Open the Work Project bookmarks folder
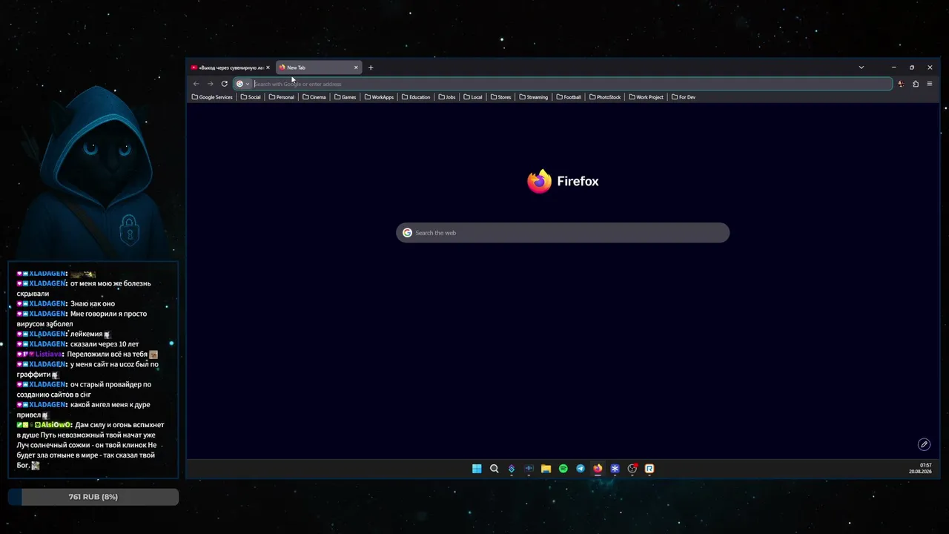Viewport: 949px width, 534px height. click(647, 97)
